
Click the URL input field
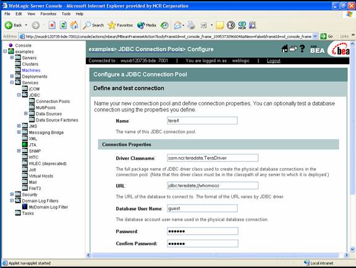coord(213,185)
